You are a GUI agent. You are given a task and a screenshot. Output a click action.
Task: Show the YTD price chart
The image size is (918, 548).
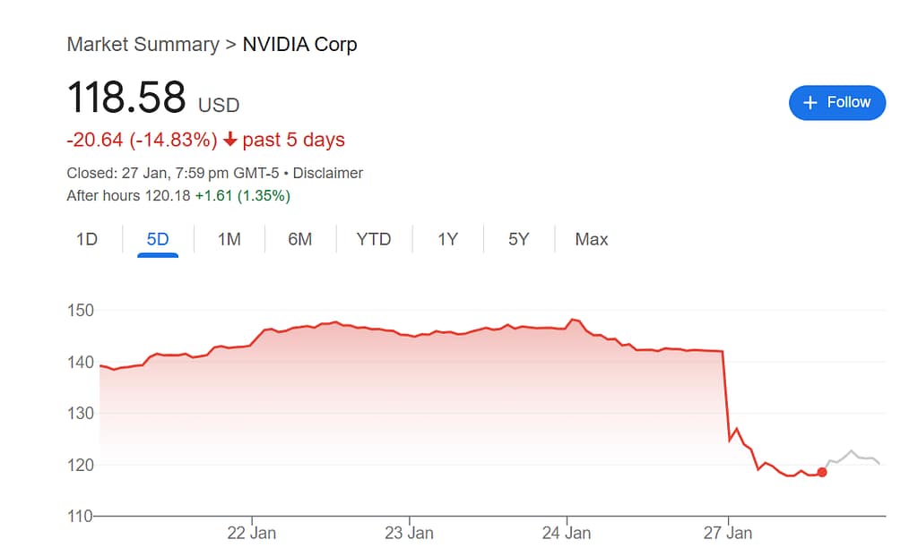coord(374,239)
